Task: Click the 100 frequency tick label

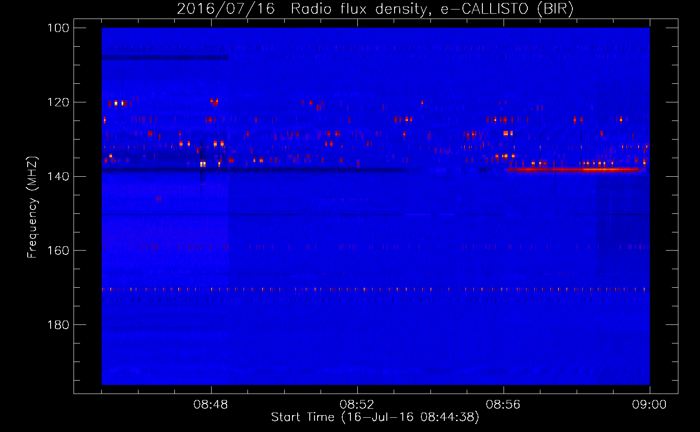Action: [x=58, y=28]
